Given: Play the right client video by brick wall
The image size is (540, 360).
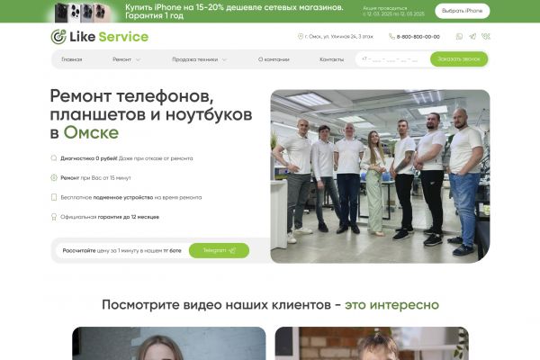Looking at the screenshot, I should (x=372, y=344).
